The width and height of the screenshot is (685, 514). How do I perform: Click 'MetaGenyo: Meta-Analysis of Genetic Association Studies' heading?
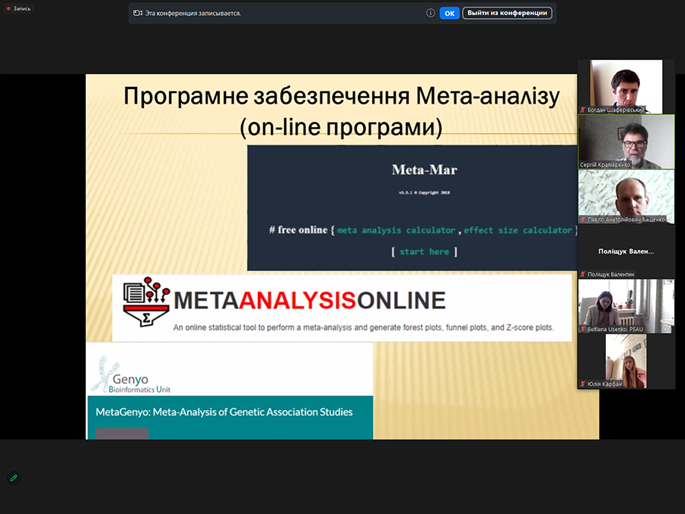[224, 412]
